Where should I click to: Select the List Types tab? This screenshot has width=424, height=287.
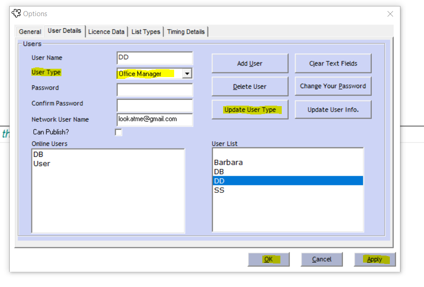click(x=145, y=32)
